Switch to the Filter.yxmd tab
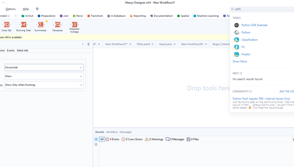The image size is (294, 167). point(143,44)
